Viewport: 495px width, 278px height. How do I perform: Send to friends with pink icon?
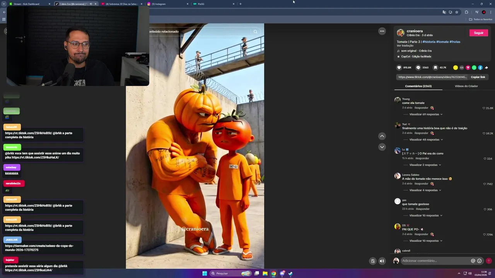point(468,68)
